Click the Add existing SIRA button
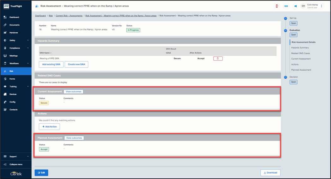 (51, 64)
